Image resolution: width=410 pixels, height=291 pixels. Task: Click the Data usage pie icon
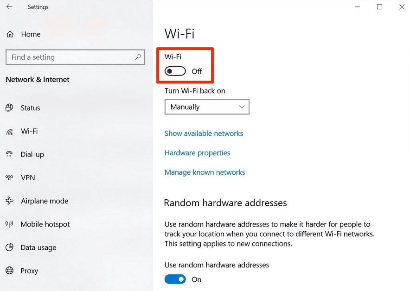(9, 247)
